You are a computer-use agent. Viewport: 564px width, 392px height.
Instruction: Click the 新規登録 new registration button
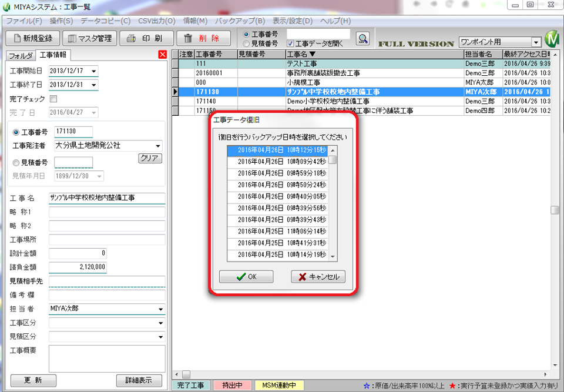pyautogui.click(x=33, y=38)
